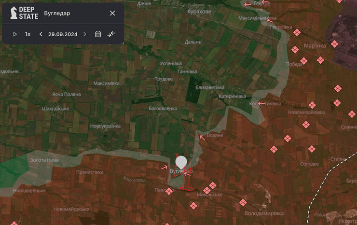Click the white location pin over Вугледар

(181, 162)
